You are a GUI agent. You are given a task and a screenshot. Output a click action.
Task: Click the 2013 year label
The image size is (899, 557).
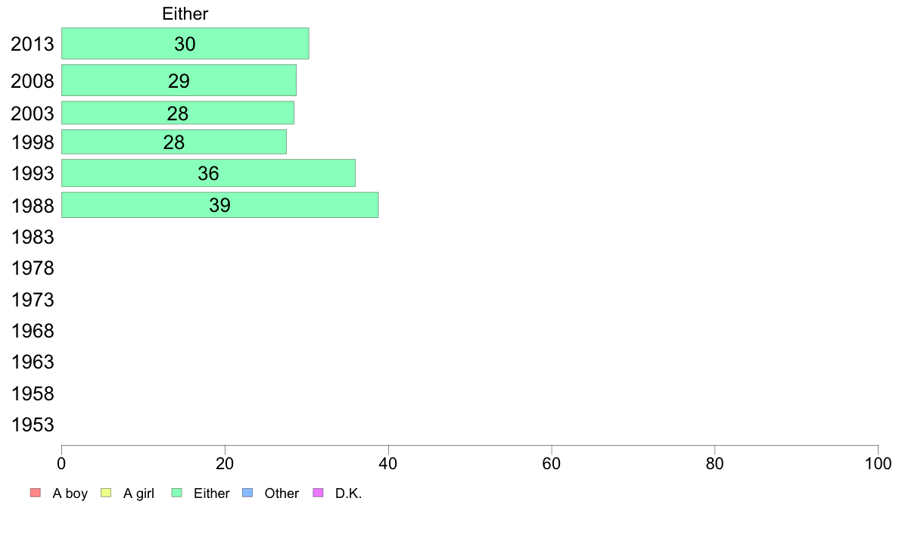[33, 44]
